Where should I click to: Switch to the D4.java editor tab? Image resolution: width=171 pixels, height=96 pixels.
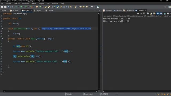37,10
